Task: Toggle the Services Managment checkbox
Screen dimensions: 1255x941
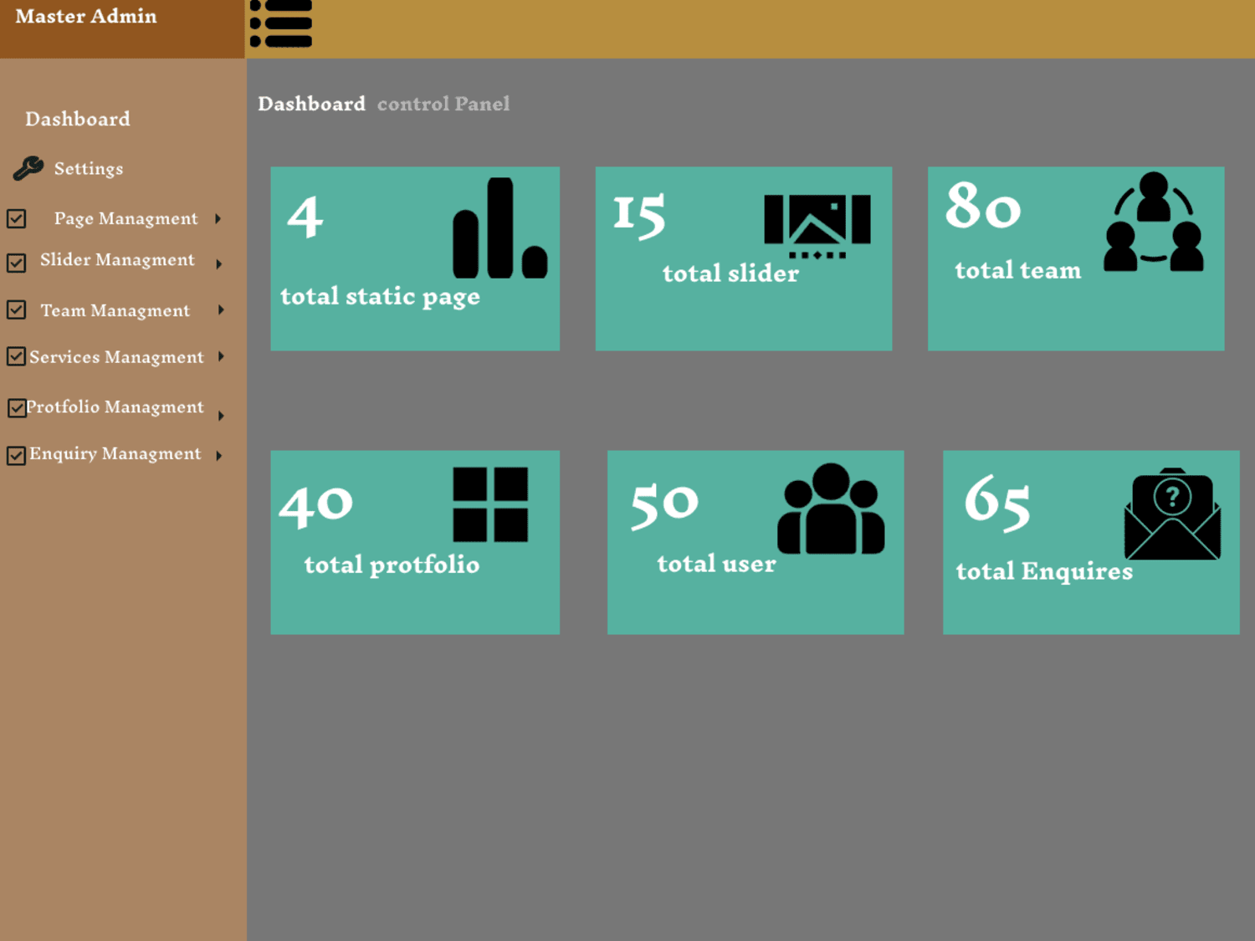Action: (x=17, y=356)
